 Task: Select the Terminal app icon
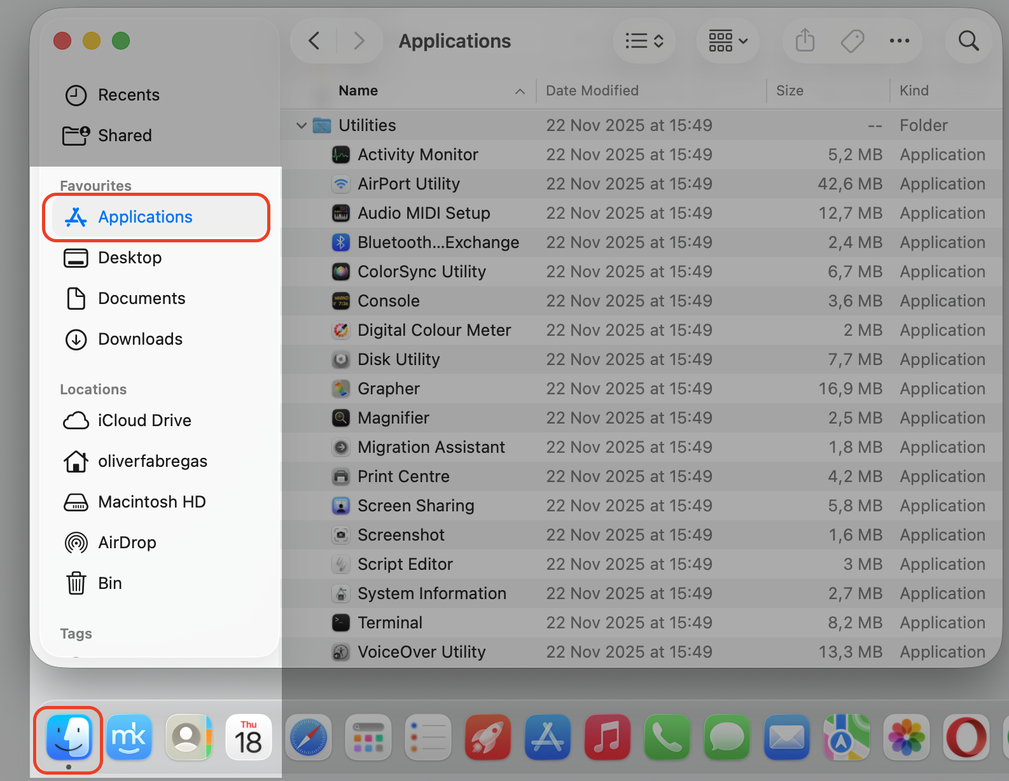pyautogui.click(x=341, y=623)
